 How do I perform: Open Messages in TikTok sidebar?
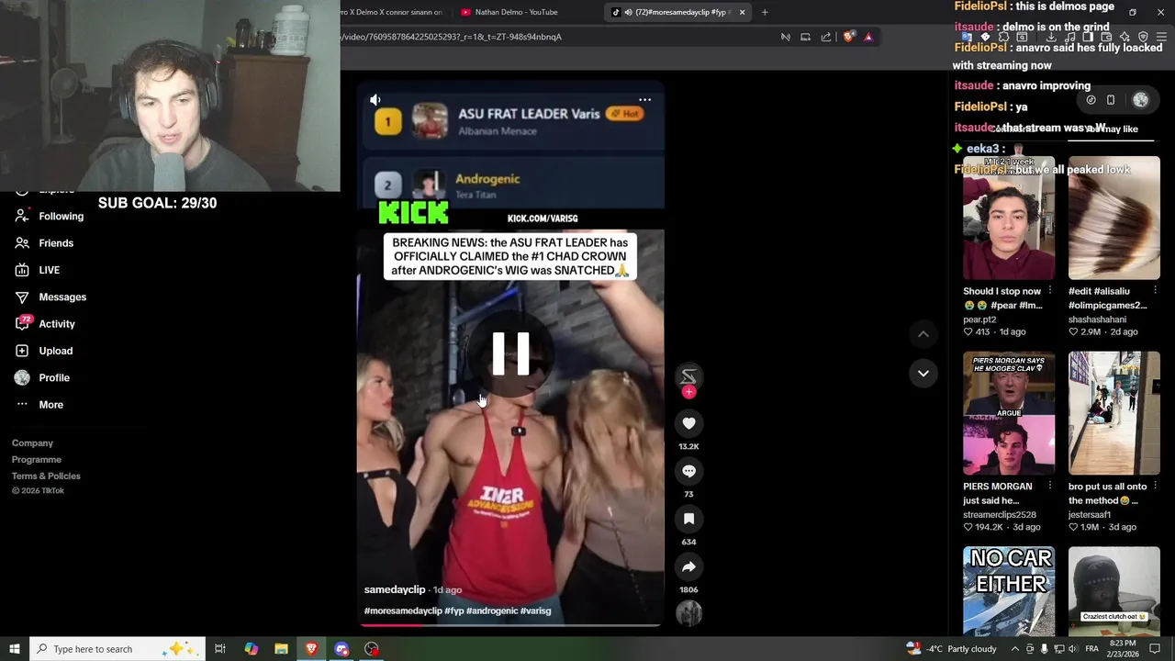(50, 297)
